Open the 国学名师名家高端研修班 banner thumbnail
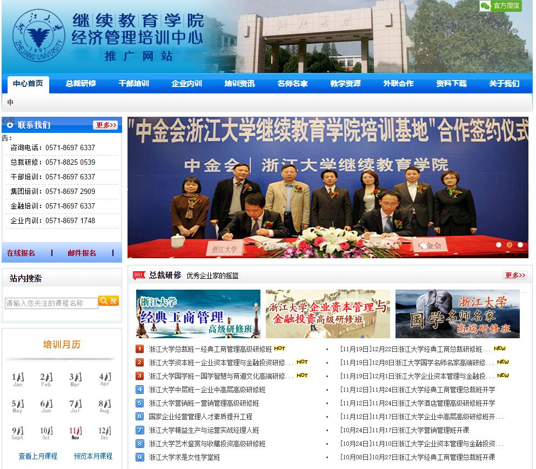 [457, 314]
